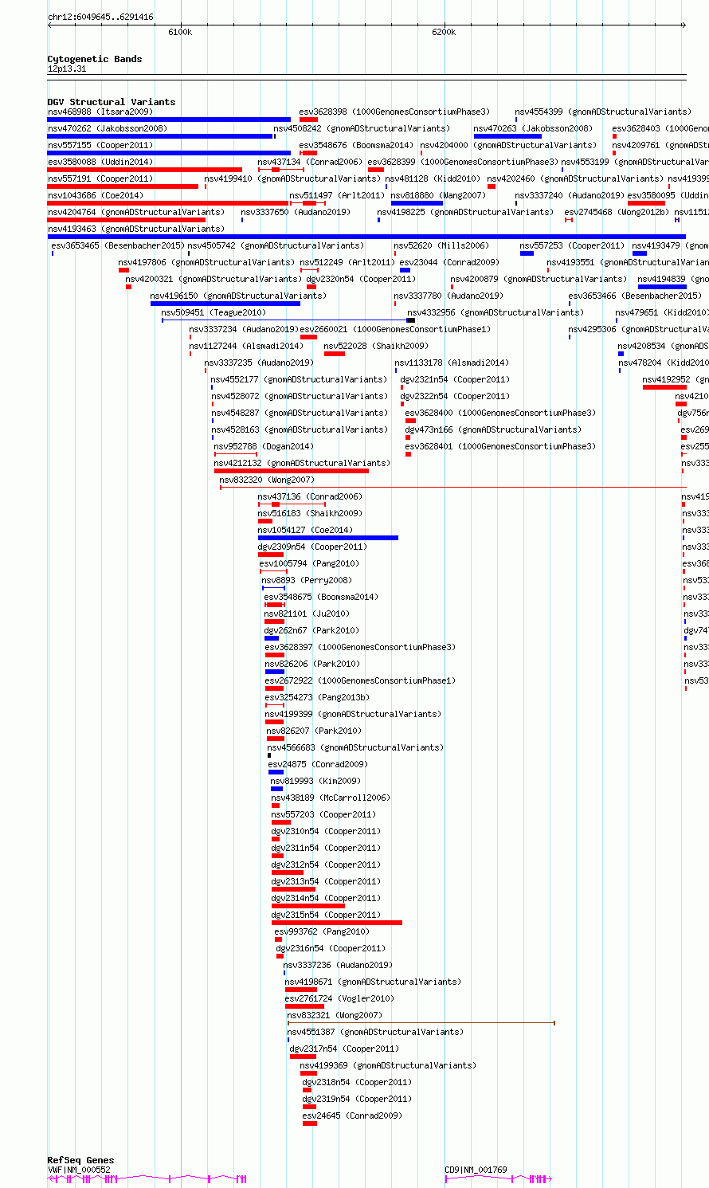Open variant nsv4554399 gnomADStructuralVariants
The image size is (709, 1188).
603,112
